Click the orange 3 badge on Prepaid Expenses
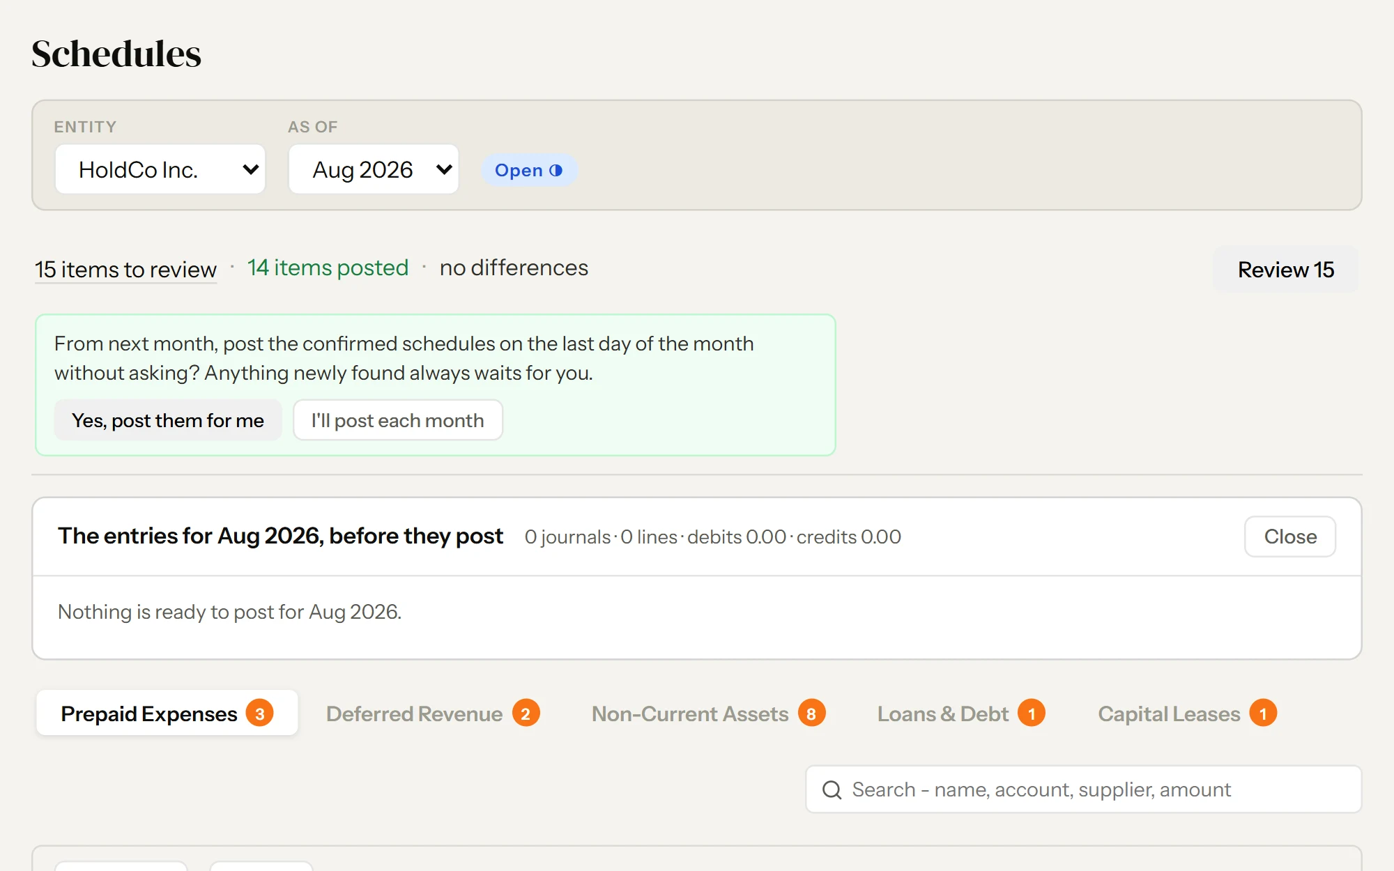1394x871 pixels. (x=259, y=714)
